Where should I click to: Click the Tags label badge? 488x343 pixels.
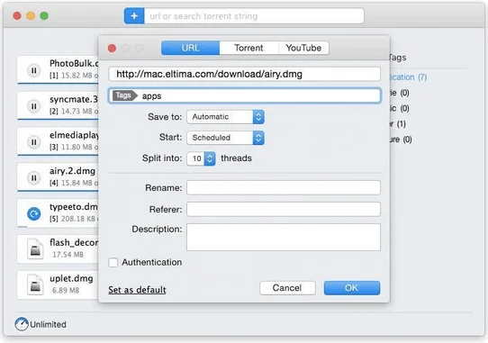click(125, 95)
